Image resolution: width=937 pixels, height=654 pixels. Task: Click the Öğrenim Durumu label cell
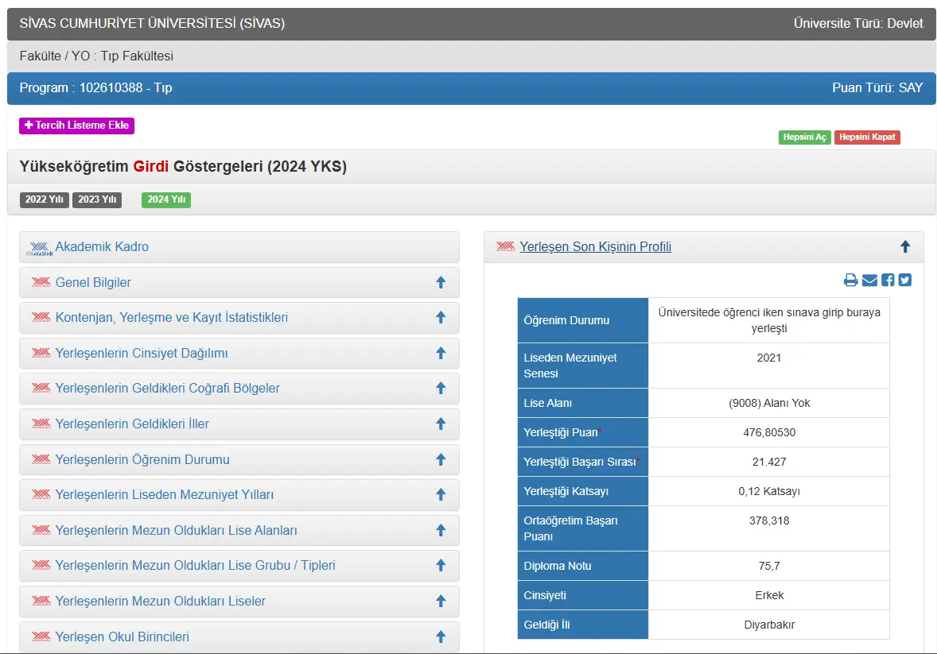pyautogui.click(x=582, y=320)
